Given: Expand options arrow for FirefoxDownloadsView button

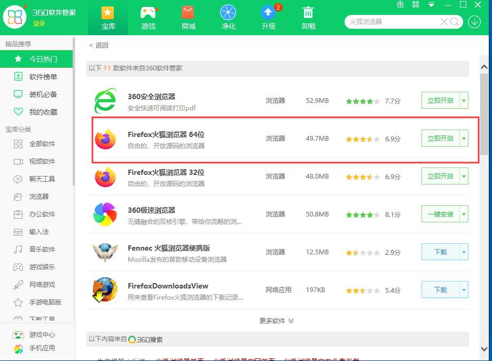Looking at the screenshot, I should pos(464,290).
